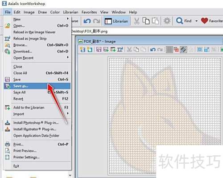This screenshot has width=223, height=178.
Task: Select Revert menu entry
Action: point(37,99)
